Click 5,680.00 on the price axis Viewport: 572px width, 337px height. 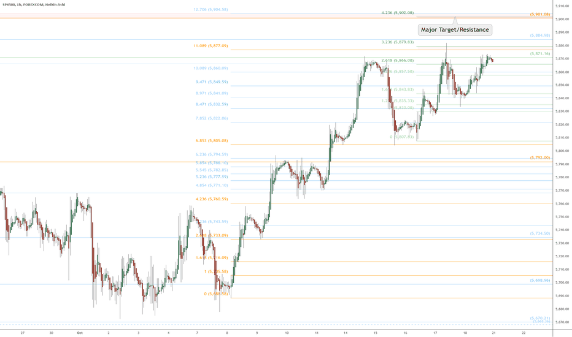[562, 309]
